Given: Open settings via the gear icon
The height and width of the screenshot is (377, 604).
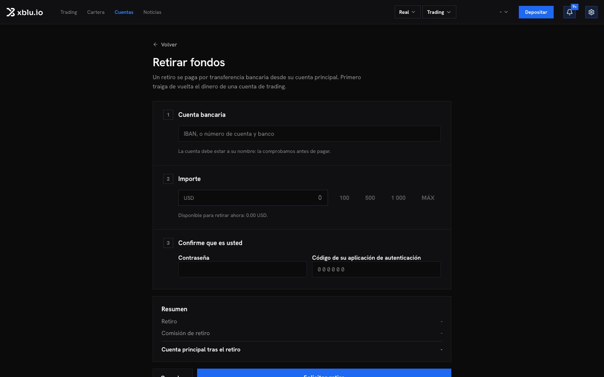Looking at the screenshot, I should click(x=591, y=12).
